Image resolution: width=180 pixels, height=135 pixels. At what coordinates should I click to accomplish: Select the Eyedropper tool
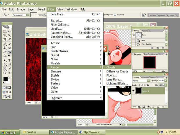[9, 69]
